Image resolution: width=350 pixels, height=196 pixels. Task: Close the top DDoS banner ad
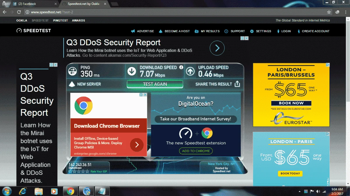coord(246,38)
